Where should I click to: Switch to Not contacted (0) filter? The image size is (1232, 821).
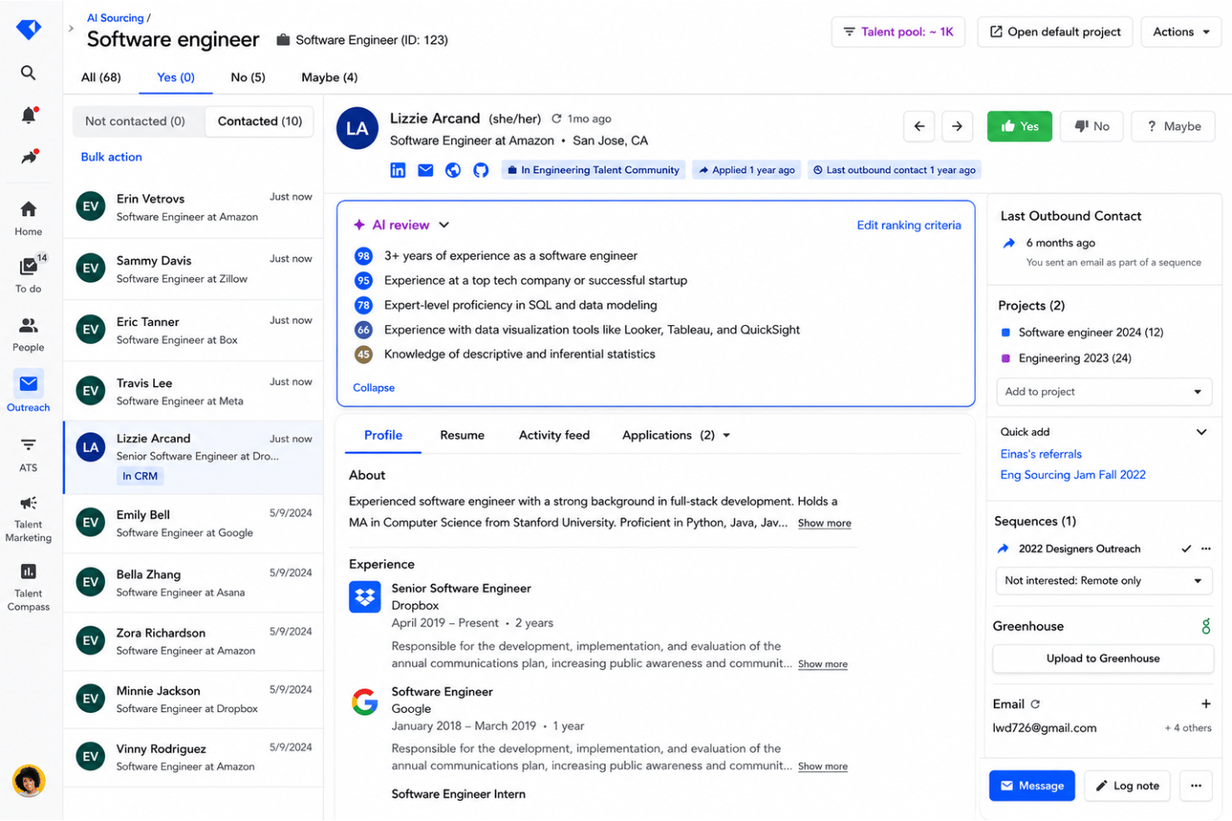click(135, 121)
